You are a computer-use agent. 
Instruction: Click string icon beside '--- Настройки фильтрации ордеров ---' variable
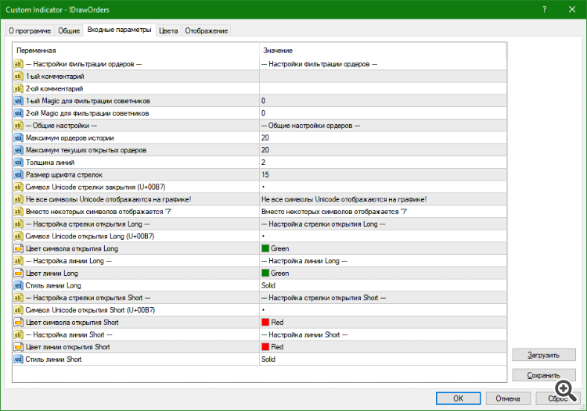(x=18, y=64)
